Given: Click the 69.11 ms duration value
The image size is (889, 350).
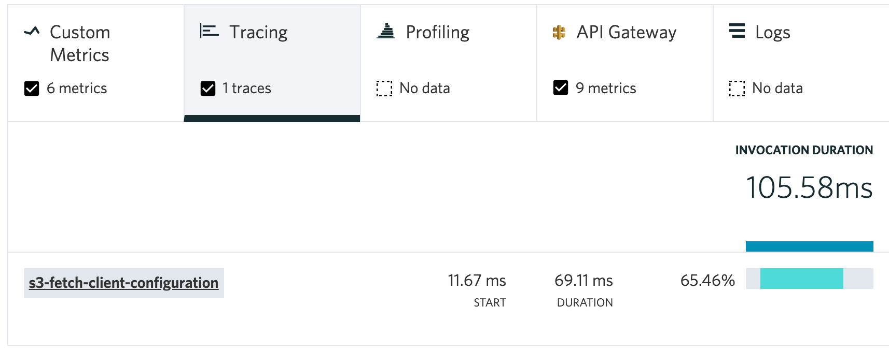Looking at the screenshot, I should pos(584,281).
